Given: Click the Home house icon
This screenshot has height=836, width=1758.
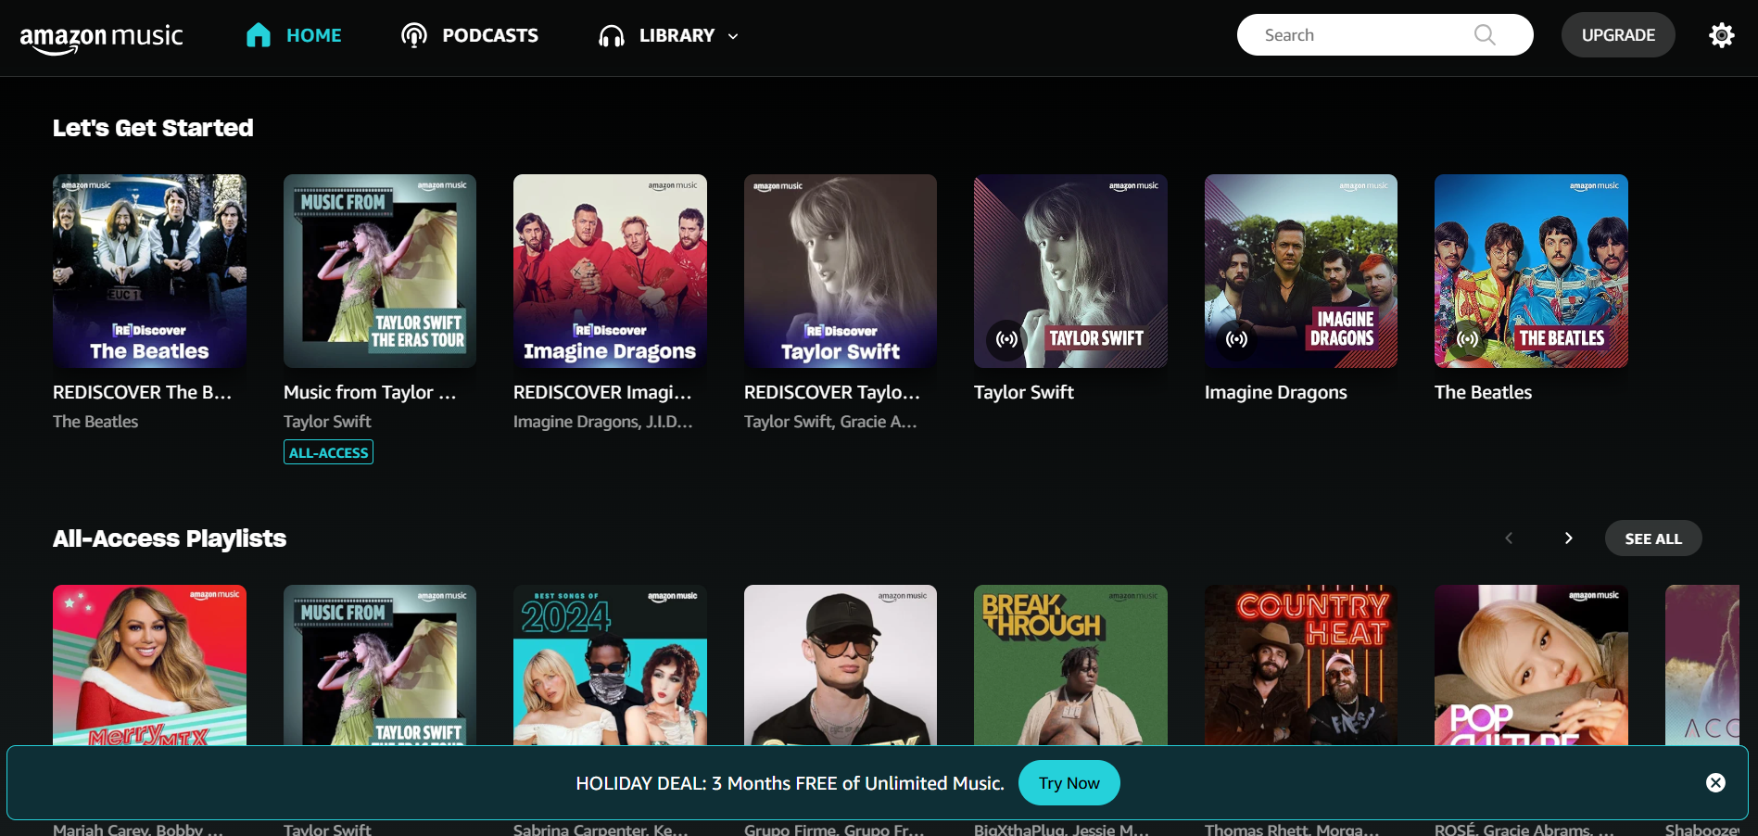Looking at the screenshot, I should [259, 35].
